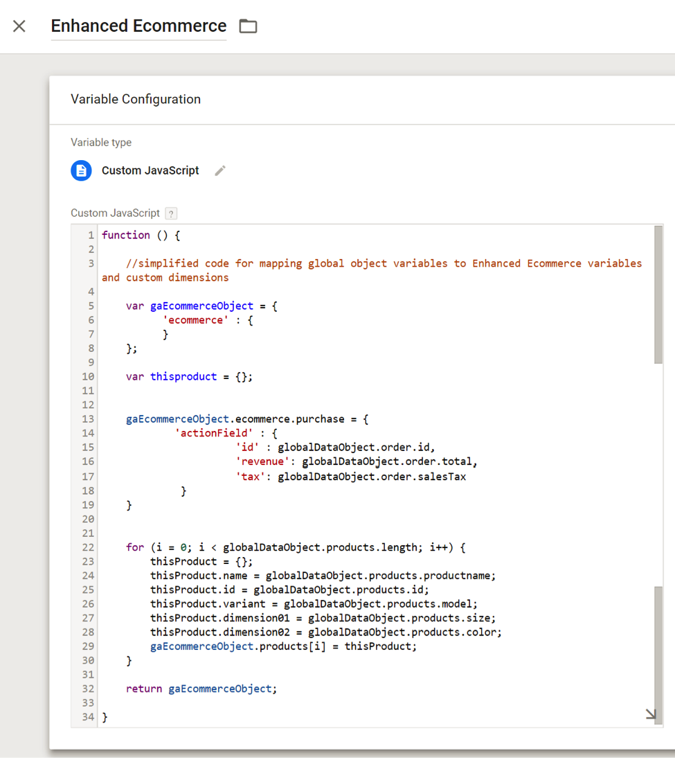Screen dimensions: 675x758
Task: Edit the variable type with pencil icon
Action: coord(220,170)
